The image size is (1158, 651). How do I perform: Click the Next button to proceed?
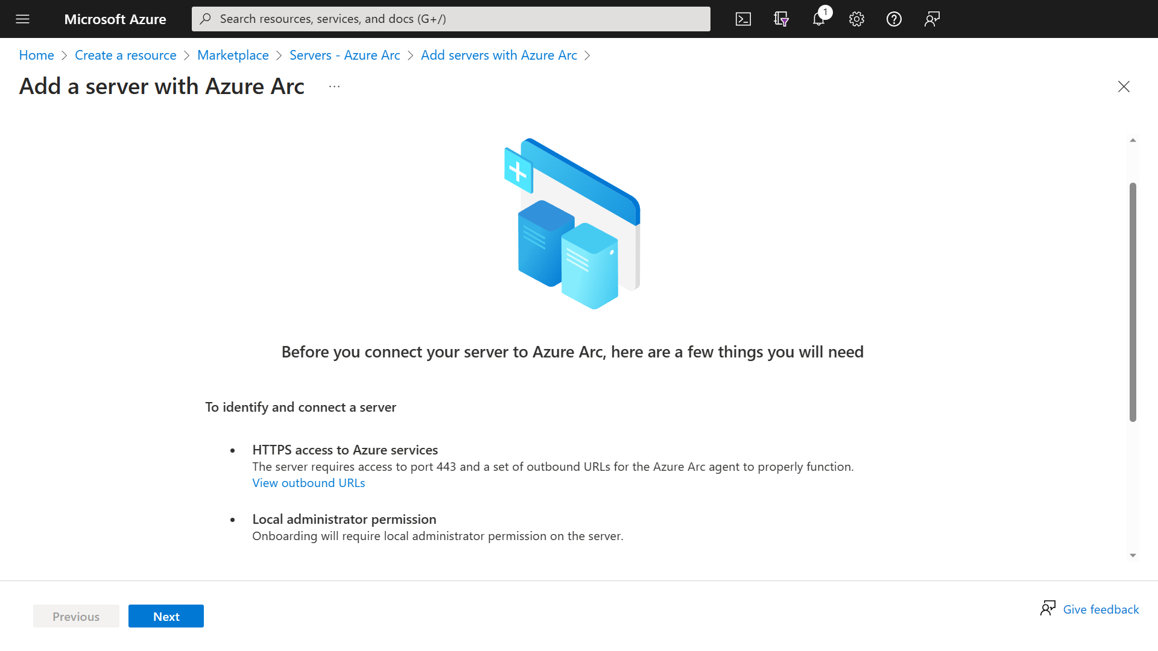tap(165, 616)
